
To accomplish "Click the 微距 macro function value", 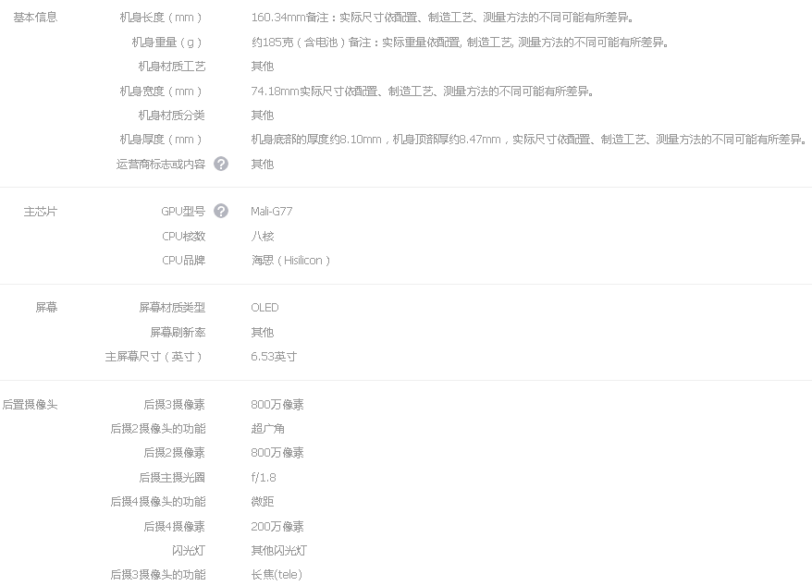I will pos(259,501).
